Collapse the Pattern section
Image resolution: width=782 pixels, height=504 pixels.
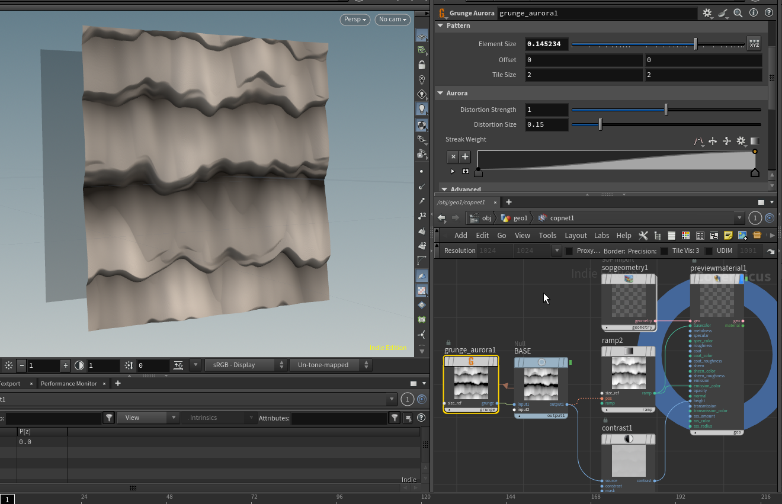(441, 25)
